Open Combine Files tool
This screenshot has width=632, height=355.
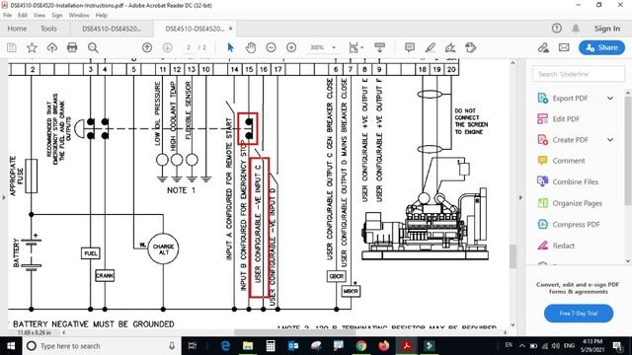pos(575,181)
